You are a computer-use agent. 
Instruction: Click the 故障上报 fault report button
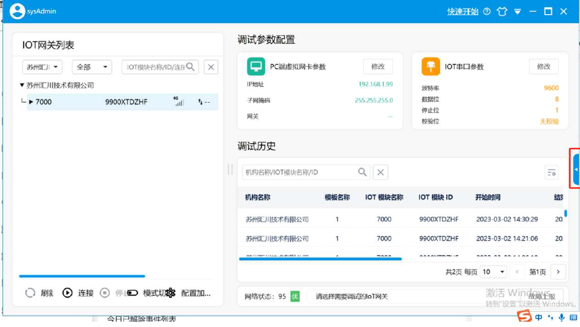pos(542,296)
